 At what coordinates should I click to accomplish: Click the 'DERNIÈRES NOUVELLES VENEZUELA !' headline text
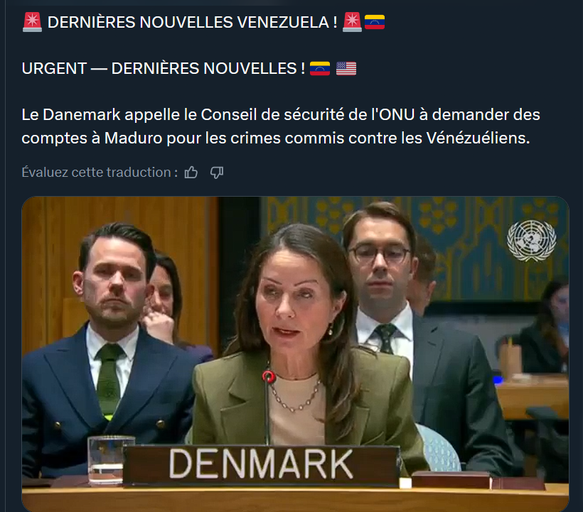tap(192, 22)
